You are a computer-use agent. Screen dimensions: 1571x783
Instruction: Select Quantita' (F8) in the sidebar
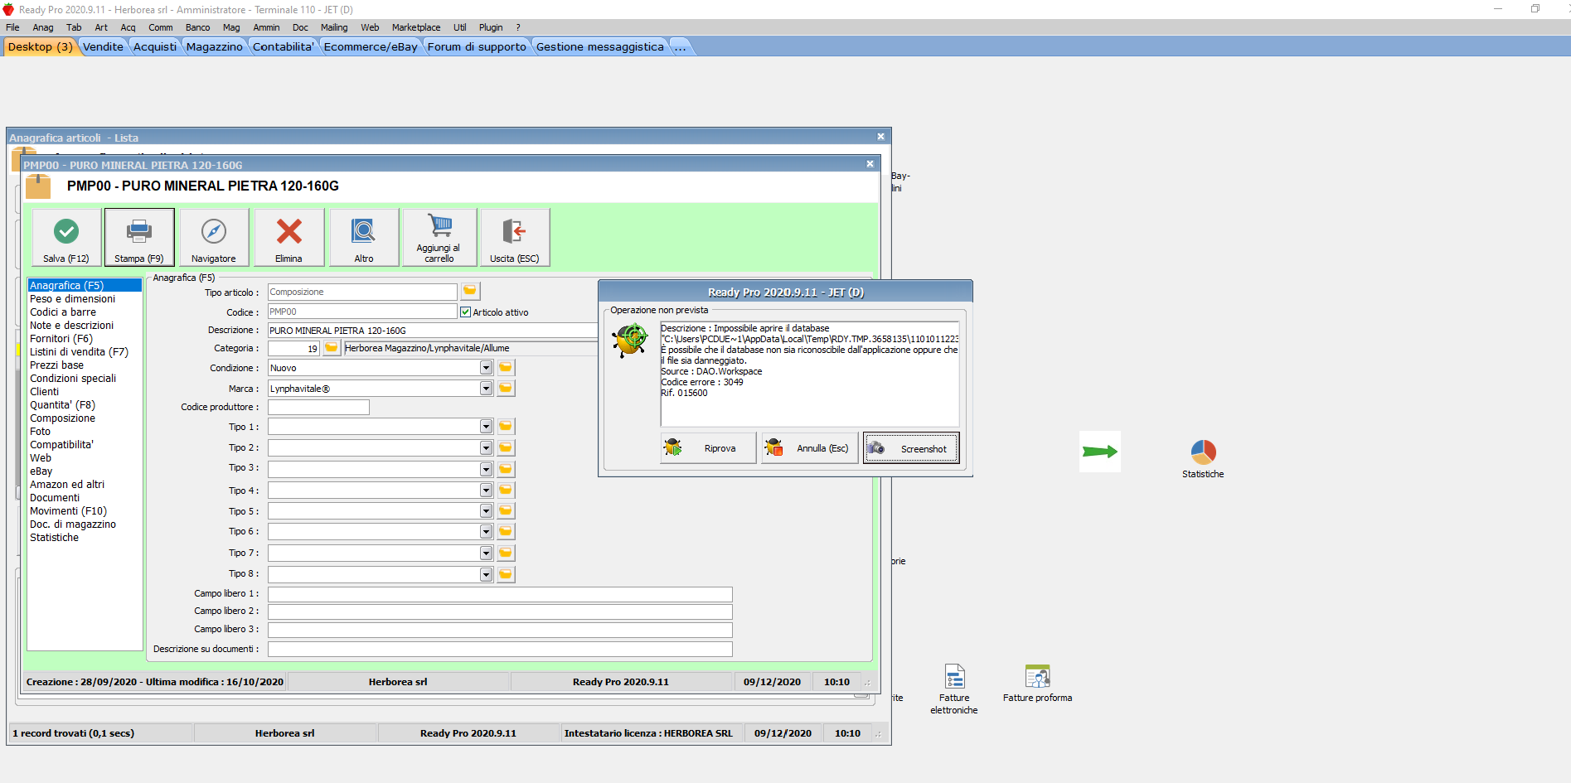tap(63, 405)
